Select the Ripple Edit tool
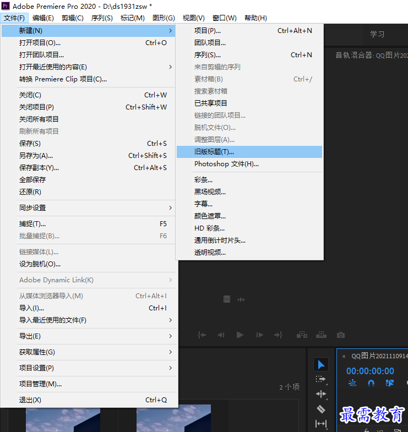The height and width of the screenshot is (432, 408). [x=321, y=394]
